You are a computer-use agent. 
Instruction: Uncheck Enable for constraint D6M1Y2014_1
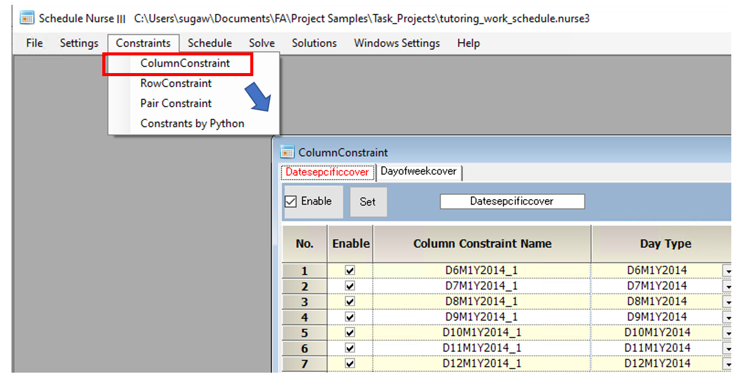coord(350,271)
